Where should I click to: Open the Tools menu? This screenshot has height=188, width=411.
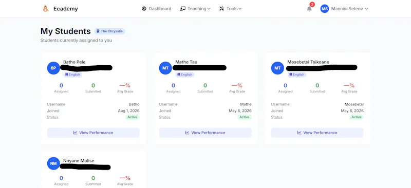click(x=230, y=9)
